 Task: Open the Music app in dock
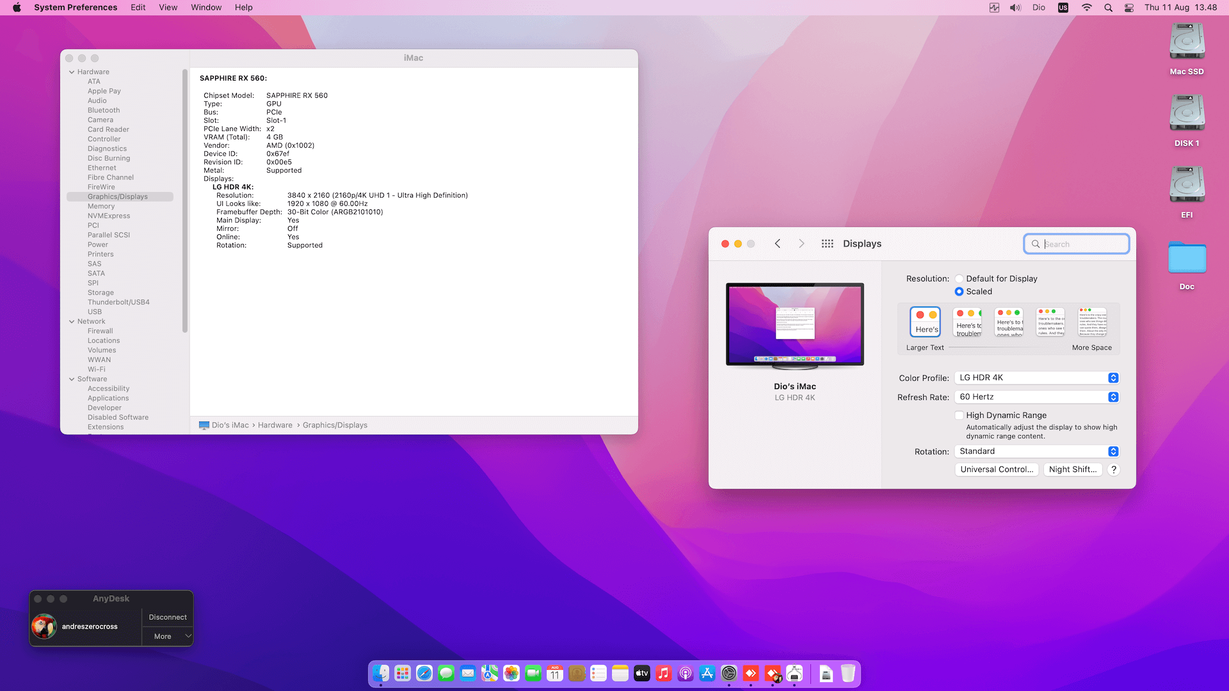coord(664,673)
